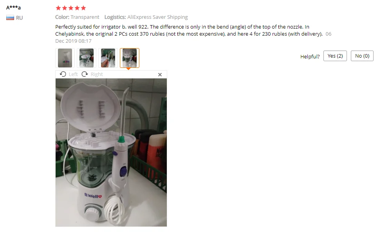Click the orange pointer under the selected thumbnail
Screen dimensions: 381x232
128,69
